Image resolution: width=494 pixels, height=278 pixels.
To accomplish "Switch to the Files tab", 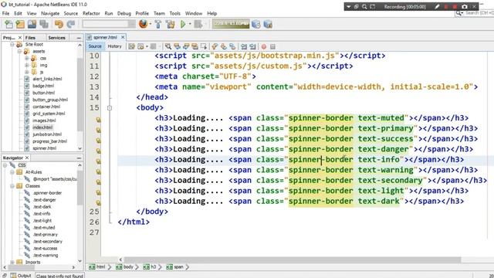I will [30, 38].
